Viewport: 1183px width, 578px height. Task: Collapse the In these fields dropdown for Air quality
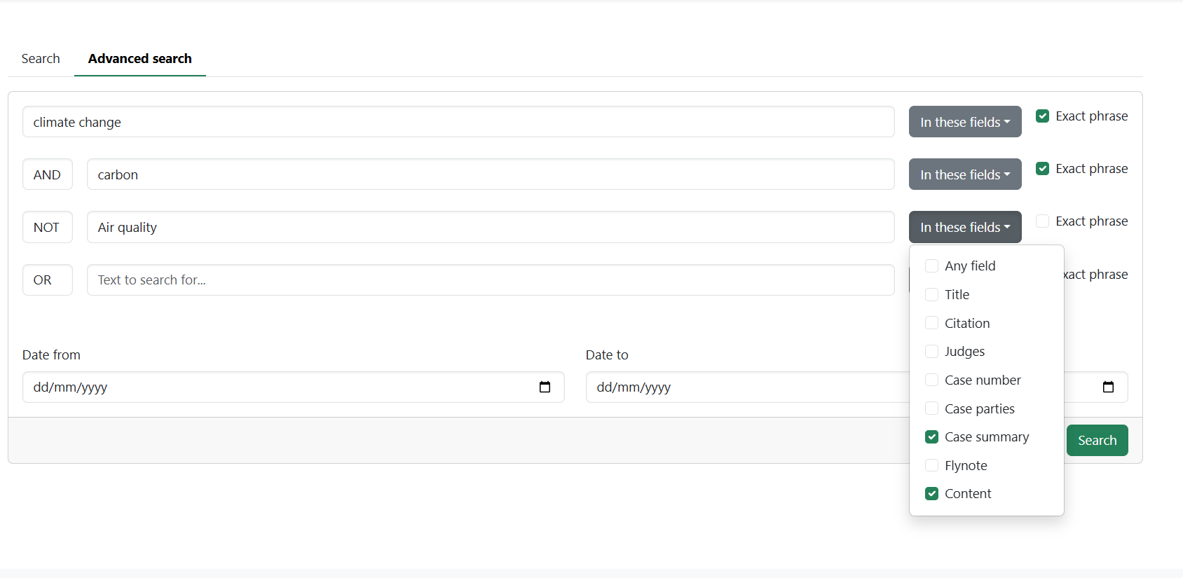click(x=964, y=227)
